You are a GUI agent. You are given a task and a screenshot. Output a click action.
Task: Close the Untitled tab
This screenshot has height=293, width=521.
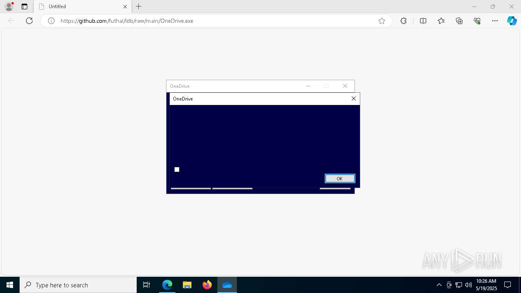tap(125, 7)
